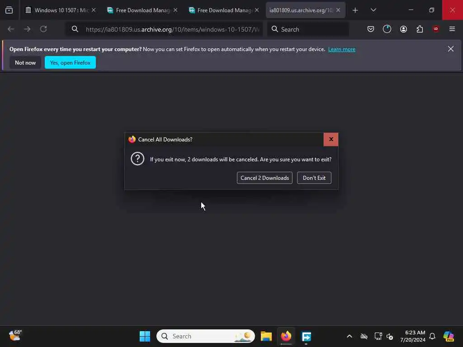Dismiss the startup notification bar
The width and height of the screenshot is (463, 347).
(451, 49)
